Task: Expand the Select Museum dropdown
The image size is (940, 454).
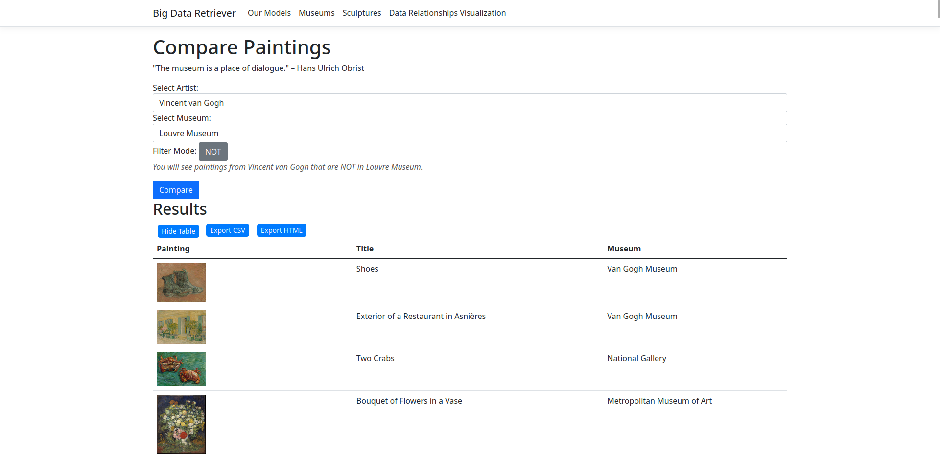Action: [x=470, y=133]
